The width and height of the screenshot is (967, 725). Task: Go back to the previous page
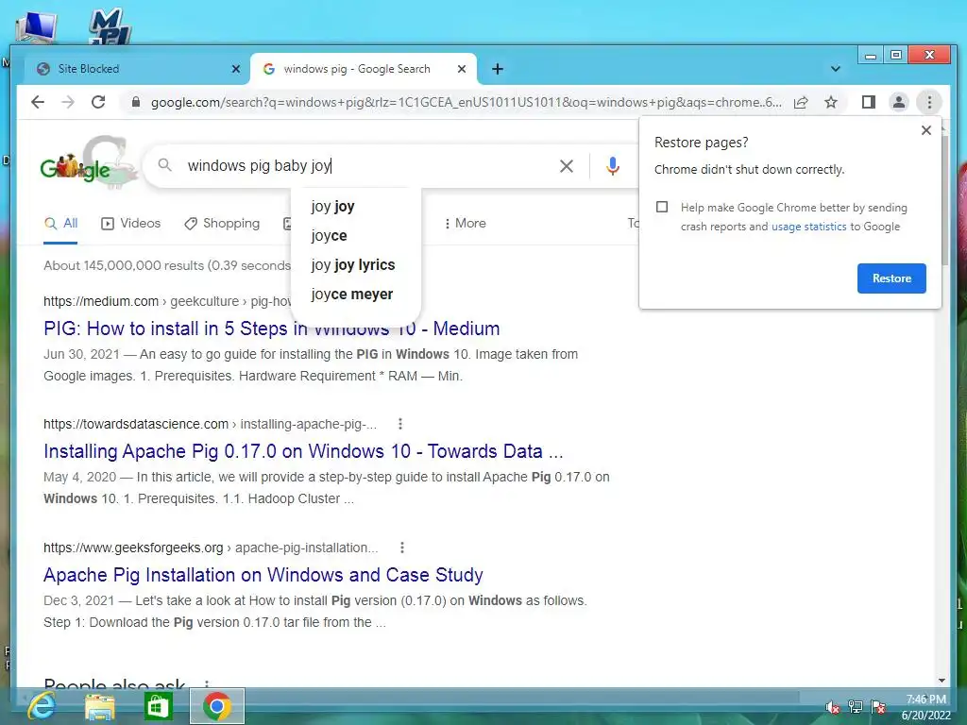click(38, 102)
